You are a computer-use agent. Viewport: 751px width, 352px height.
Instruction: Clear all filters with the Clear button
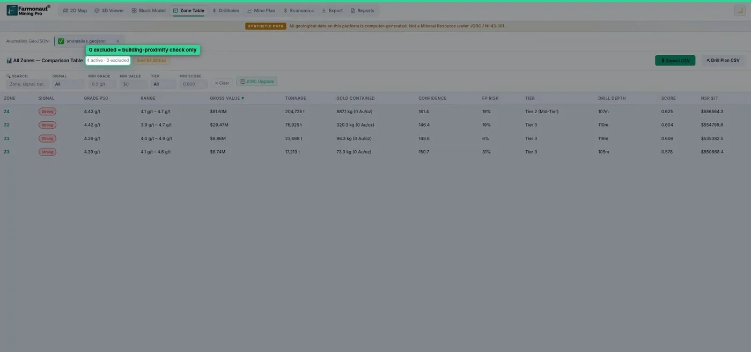pos(222,83)
